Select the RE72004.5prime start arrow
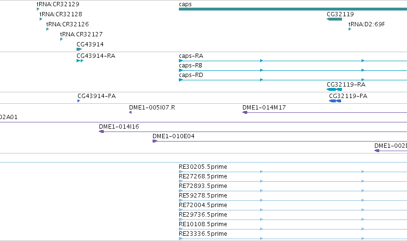The height and width of the screenshot is (241, 407). click(x=181, y=210)
